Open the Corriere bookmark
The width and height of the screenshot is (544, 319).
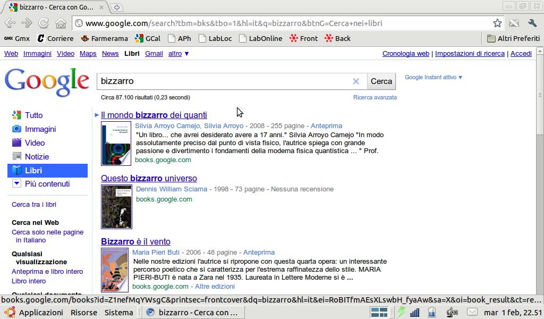click(55, 38)
